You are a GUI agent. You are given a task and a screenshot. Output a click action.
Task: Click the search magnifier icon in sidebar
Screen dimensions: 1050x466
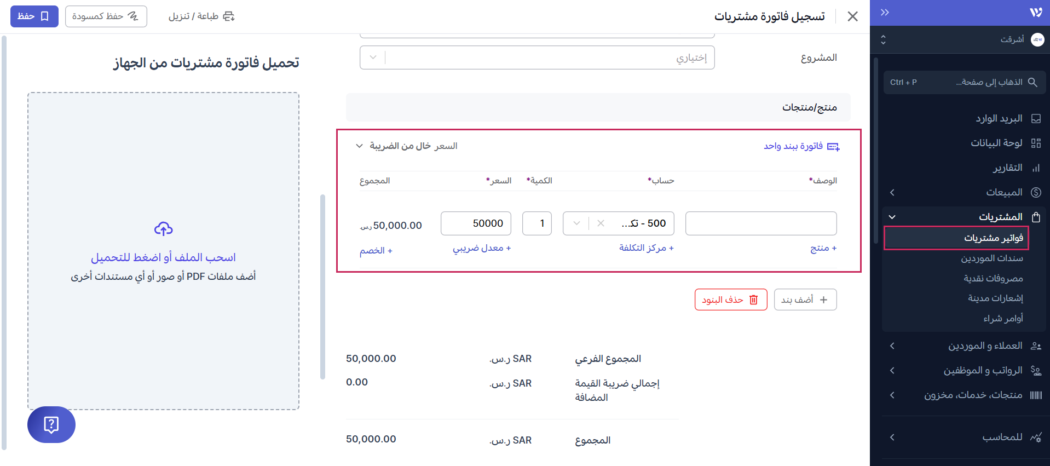pyautogui.click(x=1032, y=82)
